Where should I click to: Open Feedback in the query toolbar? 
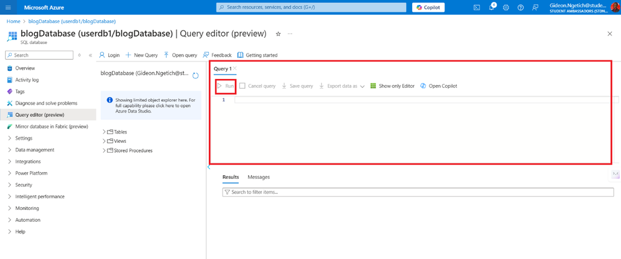click(217, 55)
